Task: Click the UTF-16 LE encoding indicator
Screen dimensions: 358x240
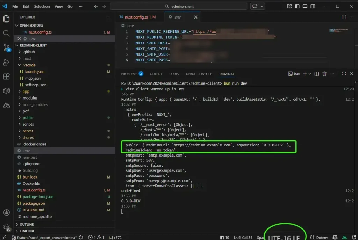Action: pos(284,238)
